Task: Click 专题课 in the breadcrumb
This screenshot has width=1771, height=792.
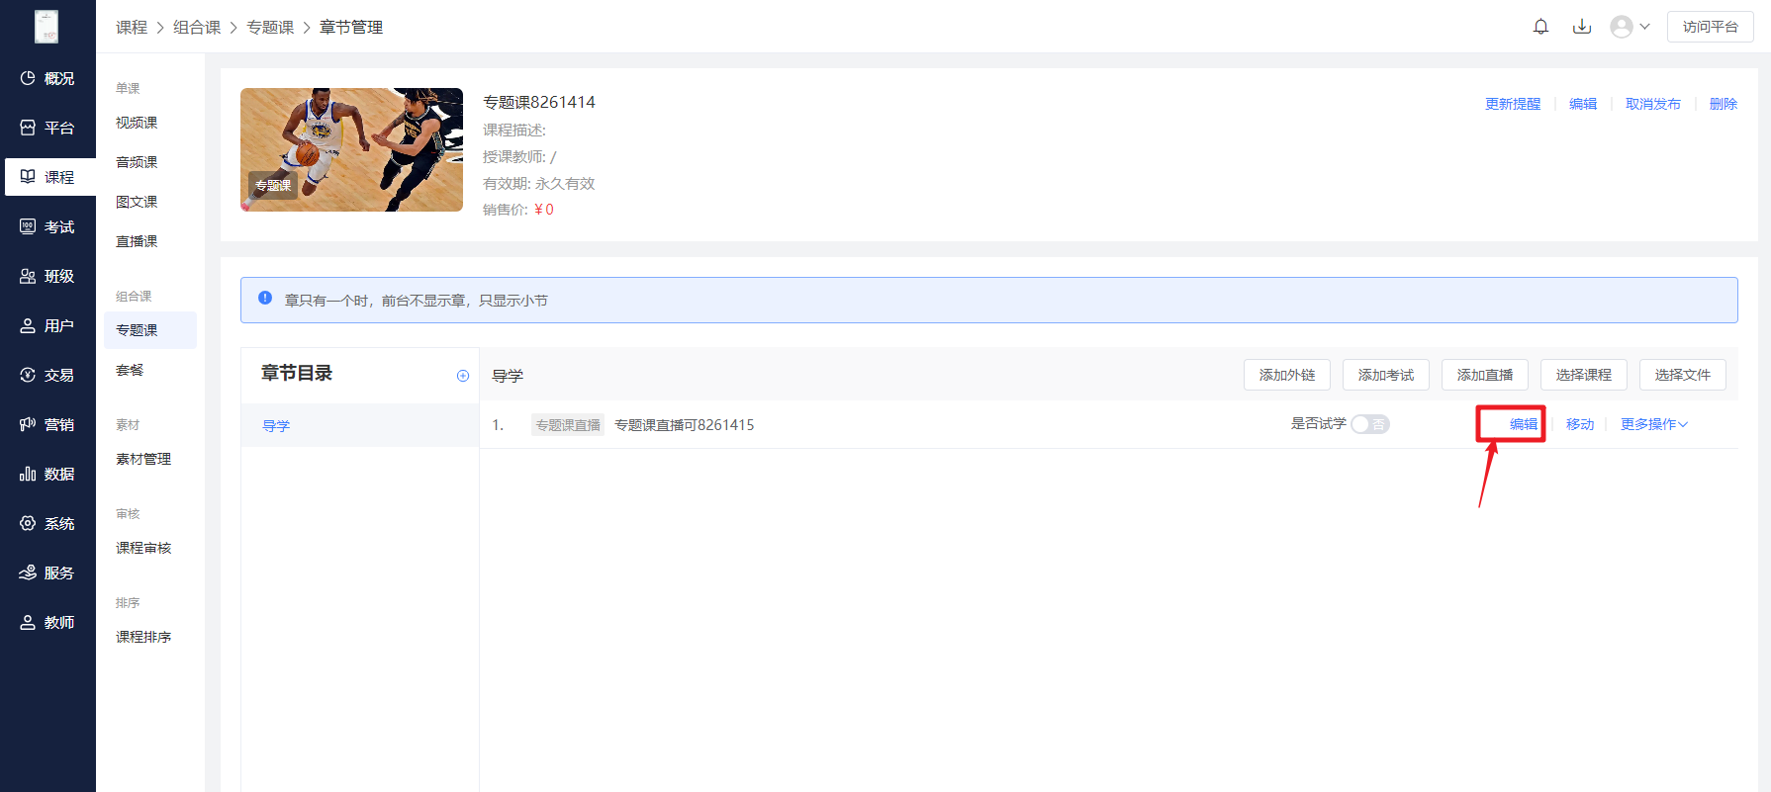Action: pyautogui.click(x=270, y=28)
